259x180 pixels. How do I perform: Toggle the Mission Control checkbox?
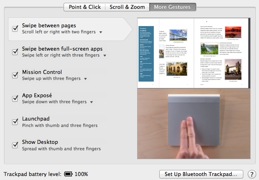click(x=15, y=75)
